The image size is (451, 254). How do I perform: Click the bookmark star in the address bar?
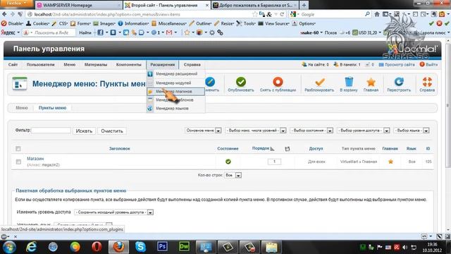point(254,14)
